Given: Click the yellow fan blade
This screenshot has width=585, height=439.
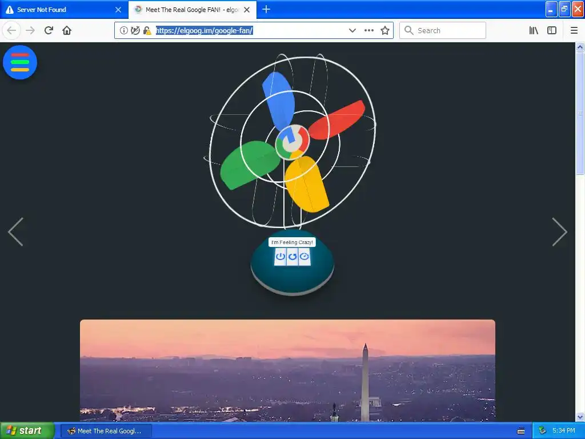Looking at the screenshot, I should click(307, 183).
